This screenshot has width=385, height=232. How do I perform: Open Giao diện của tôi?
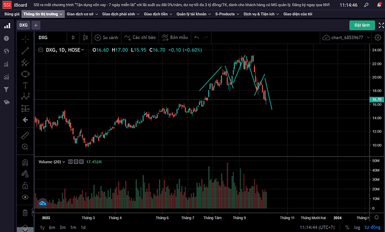pos(297,14)
